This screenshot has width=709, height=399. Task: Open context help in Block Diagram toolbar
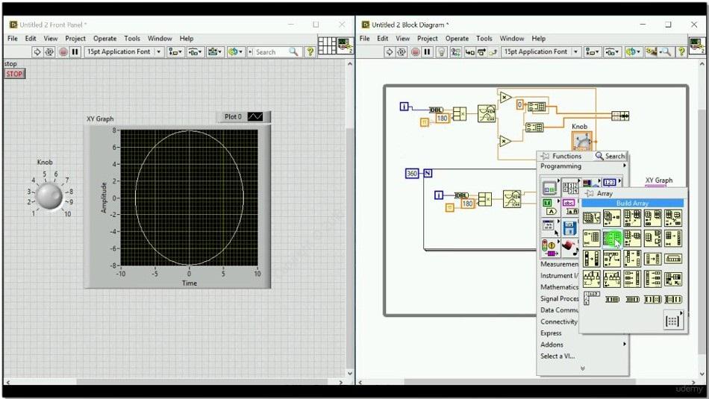coord(681,52)
